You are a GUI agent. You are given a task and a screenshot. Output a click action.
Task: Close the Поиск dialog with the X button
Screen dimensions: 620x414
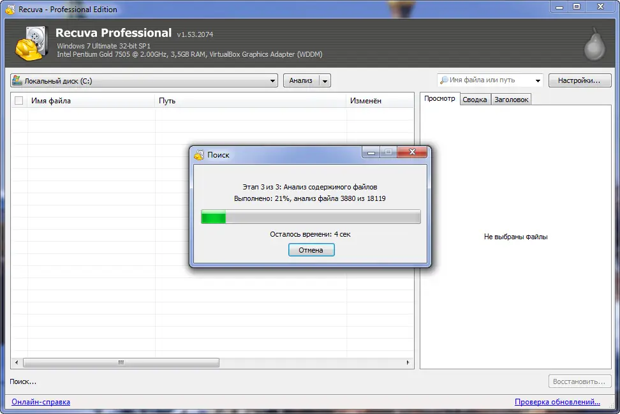point(412,152)
